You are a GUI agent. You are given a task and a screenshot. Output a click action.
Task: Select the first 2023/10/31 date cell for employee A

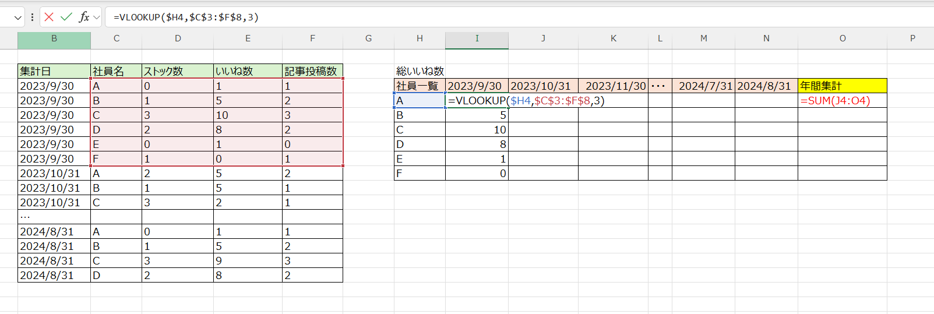(54, 173)
